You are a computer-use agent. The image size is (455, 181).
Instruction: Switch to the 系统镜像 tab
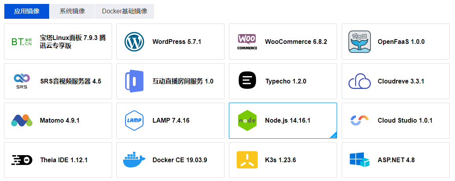tap(72, 11)
